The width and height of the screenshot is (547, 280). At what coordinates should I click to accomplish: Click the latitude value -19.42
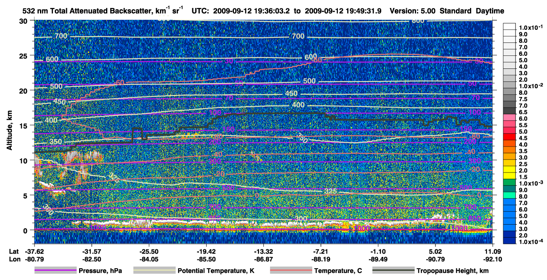[206, 251]
